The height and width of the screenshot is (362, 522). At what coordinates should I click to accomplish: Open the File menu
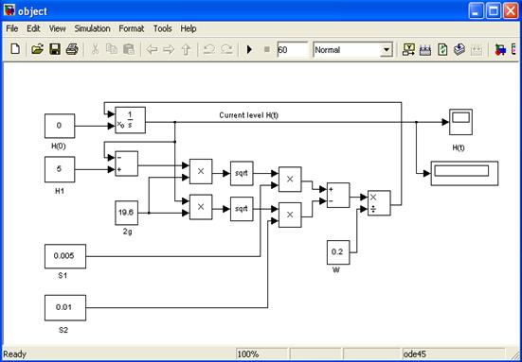(12, 28)
